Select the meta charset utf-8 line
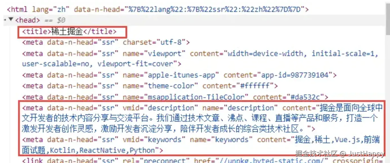Screen dimensions: 390x163 (x=106, y=42)
